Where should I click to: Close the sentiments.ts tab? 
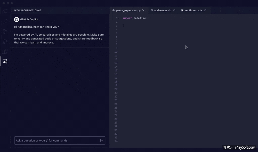(x=205, y=10)
